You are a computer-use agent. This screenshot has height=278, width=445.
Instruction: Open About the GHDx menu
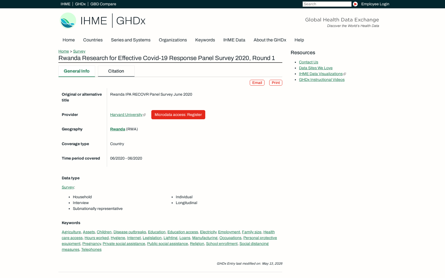click(x=270, y=40)
